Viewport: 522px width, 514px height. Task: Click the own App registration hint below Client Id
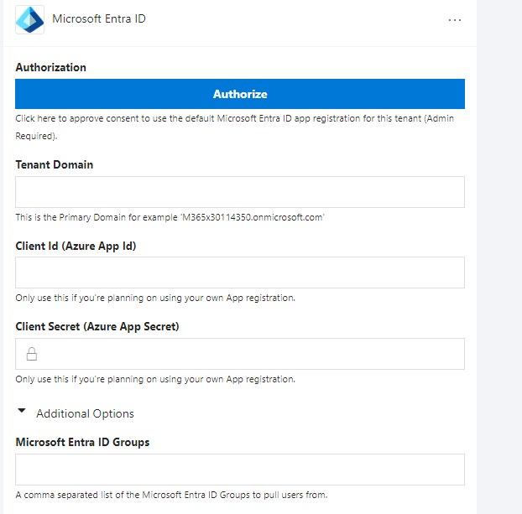155,299
